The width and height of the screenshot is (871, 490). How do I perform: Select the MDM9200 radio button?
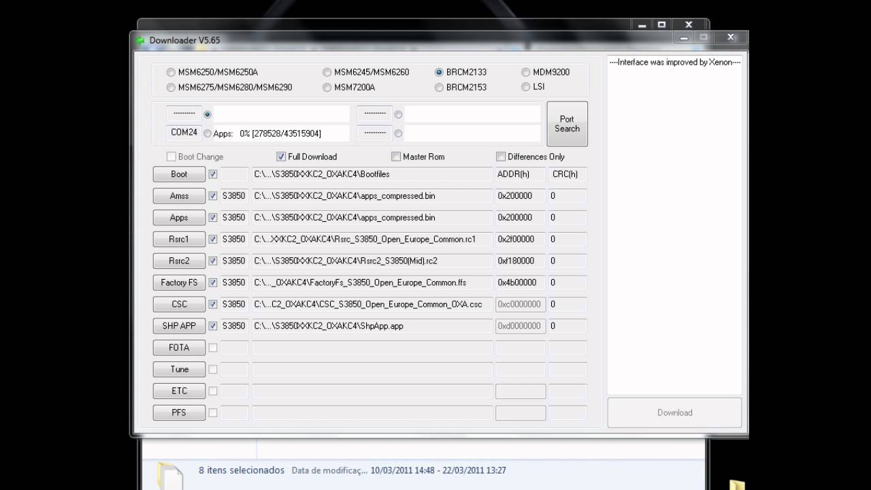(525, 72)
